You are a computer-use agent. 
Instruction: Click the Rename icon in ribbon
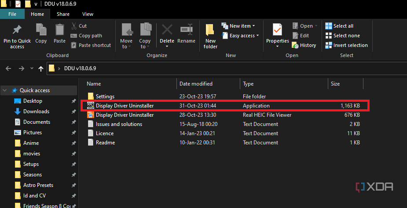(x=186, y=31)
